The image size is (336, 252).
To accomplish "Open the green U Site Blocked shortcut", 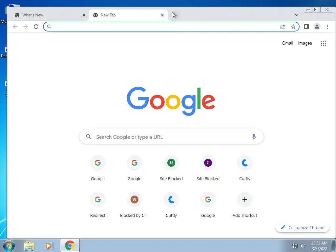I will tap(171, 169).
